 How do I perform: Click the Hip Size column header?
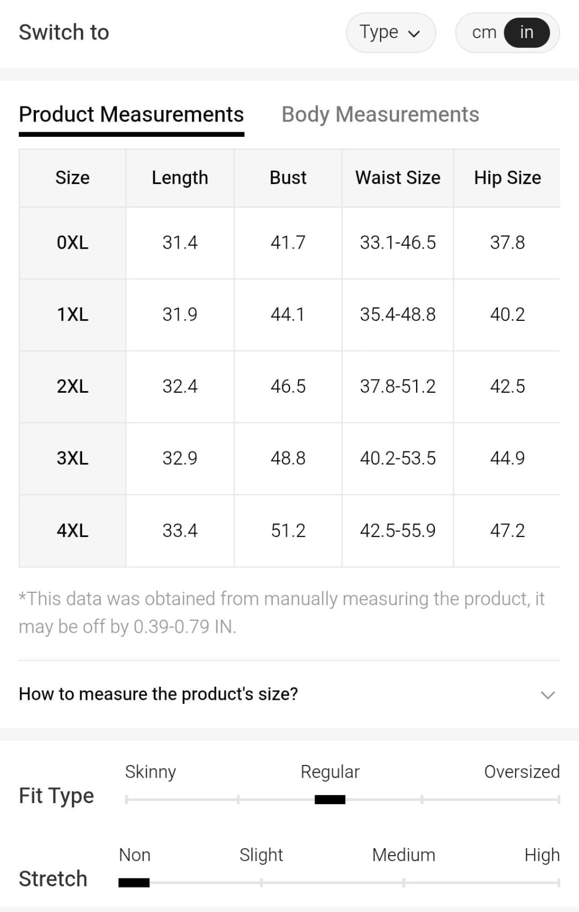pyautogui.click(x=507, y=178)
